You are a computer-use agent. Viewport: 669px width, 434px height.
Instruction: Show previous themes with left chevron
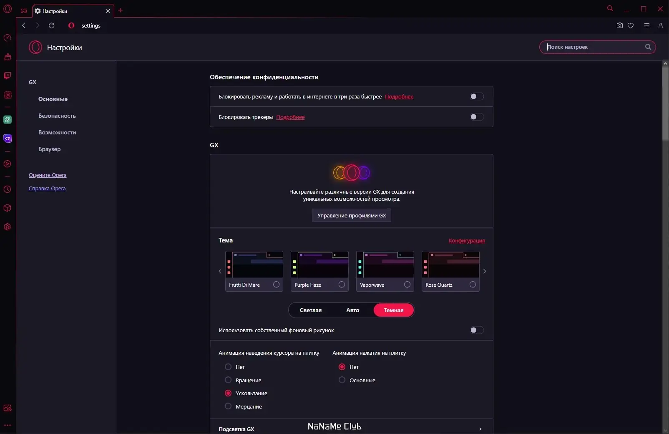pyautogui.click(x=220, y=271)
